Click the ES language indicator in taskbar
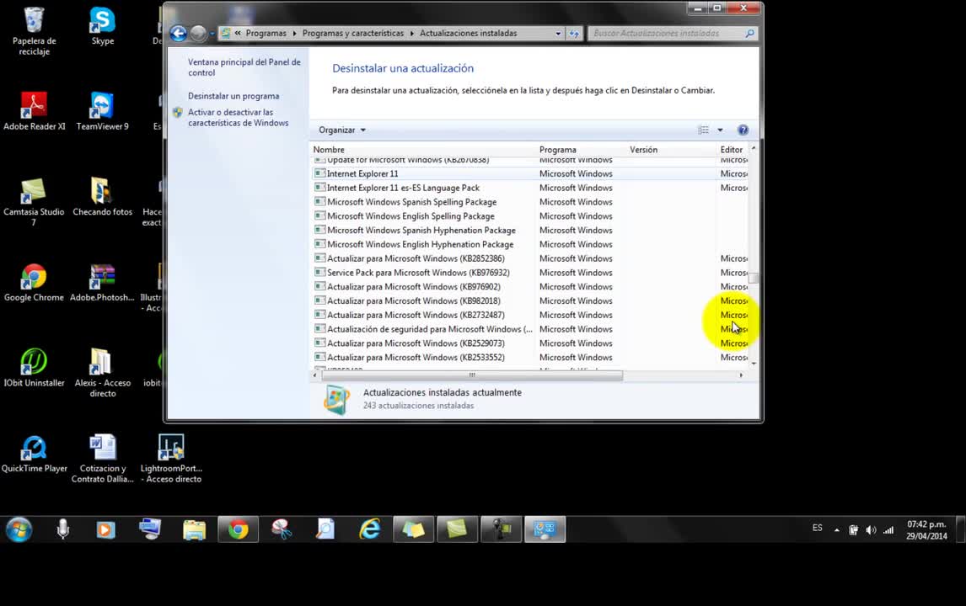The image size is (966, 606). pos(817,528)
